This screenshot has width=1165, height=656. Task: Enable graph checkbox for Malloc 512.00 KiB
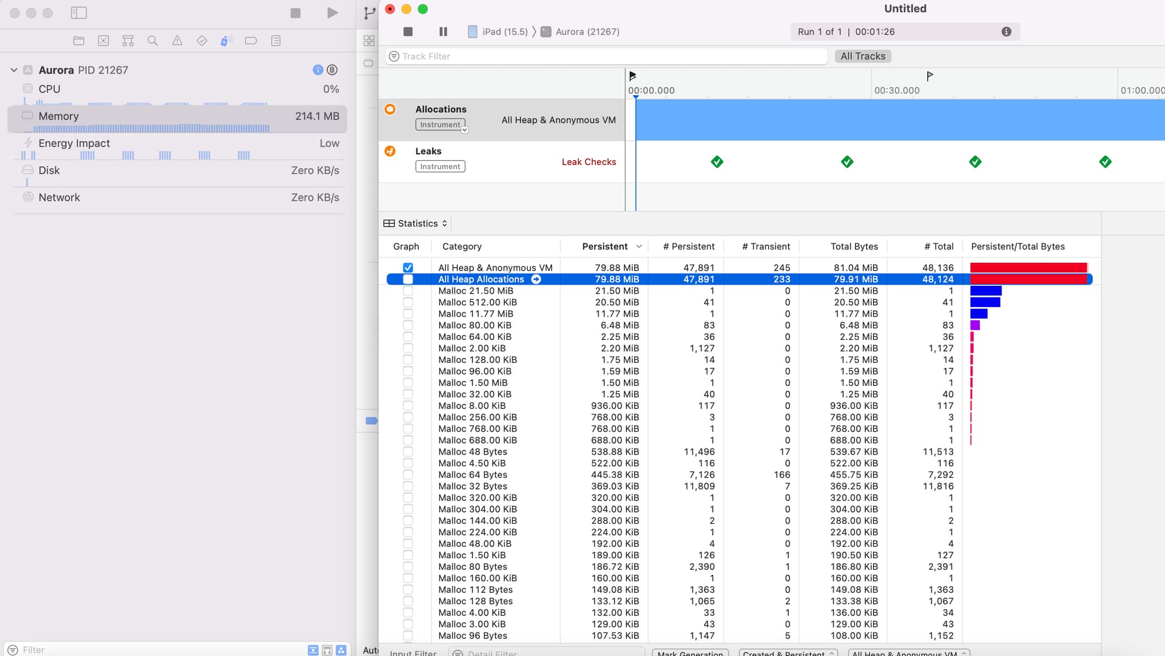(x=408, y=302)
